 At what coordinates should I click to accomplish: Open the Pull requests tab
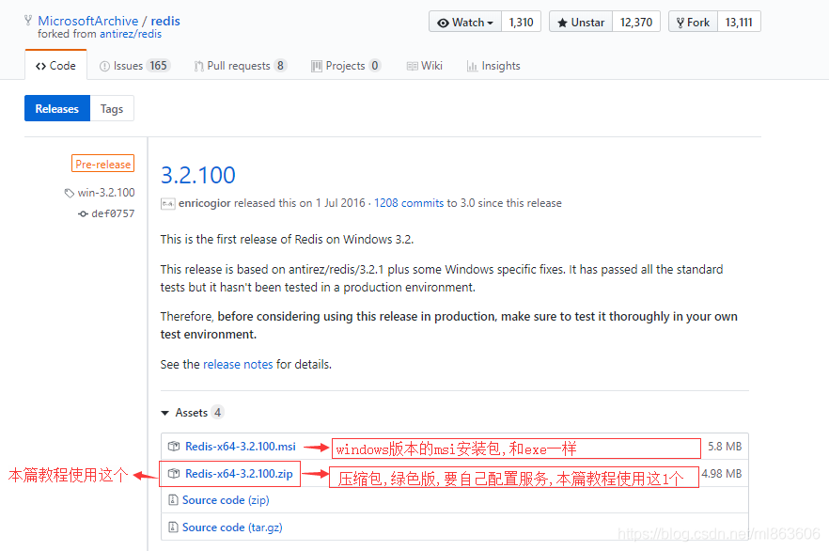[239, 66]
